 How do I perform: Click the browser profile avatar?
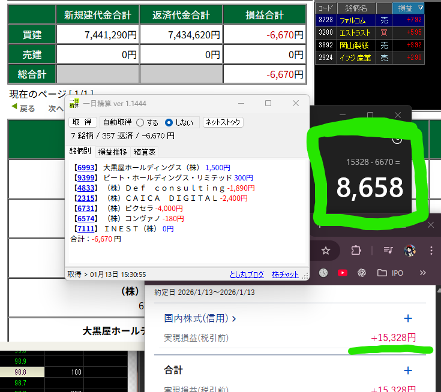410,250
